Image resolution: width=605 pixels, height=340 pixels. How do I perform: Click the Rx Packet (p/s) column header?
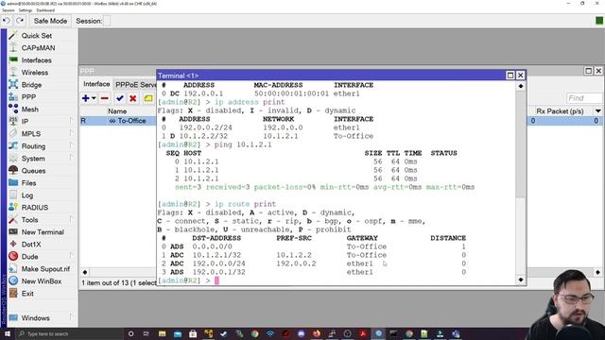click(560, 111)
